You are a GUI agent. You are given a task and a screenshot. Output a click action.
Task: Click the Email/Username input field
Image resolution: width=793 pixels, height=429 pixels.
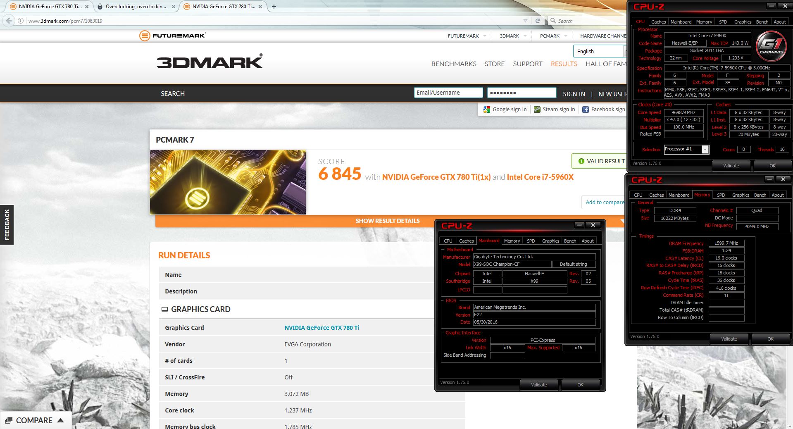point(448,93)
